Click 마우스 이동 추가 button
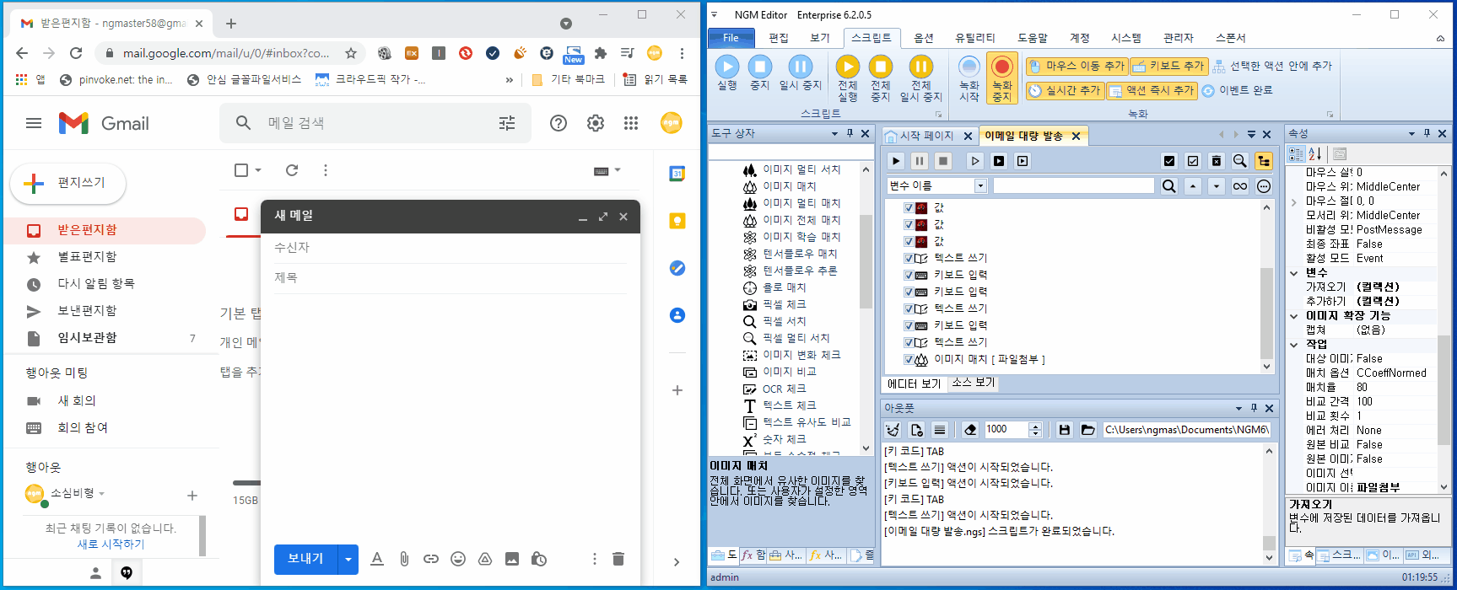Screen dimensions: 1457x590 [x=1077, y=66]
